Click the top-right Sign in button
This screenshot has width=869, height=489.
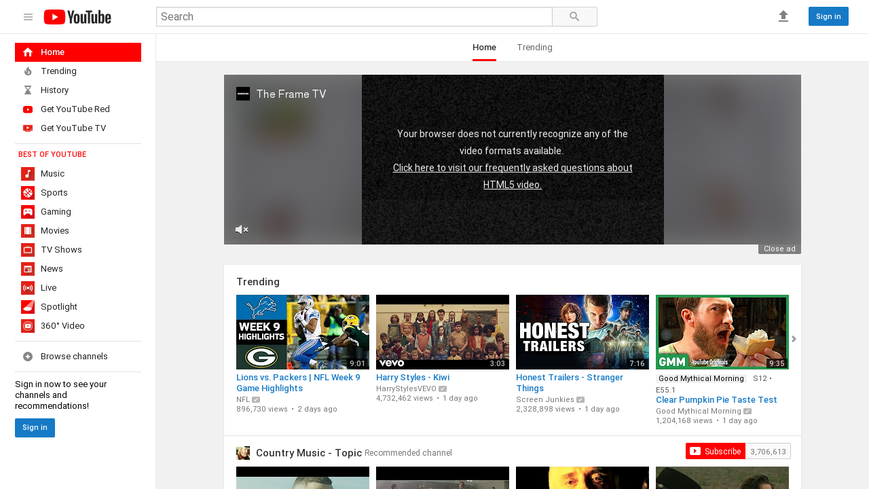click(828, 16)
